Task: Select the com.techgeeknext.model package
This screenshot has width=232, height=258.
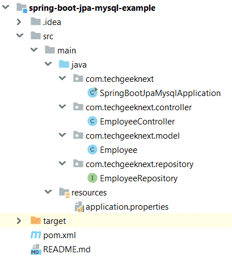Action: tap(133, 136)
